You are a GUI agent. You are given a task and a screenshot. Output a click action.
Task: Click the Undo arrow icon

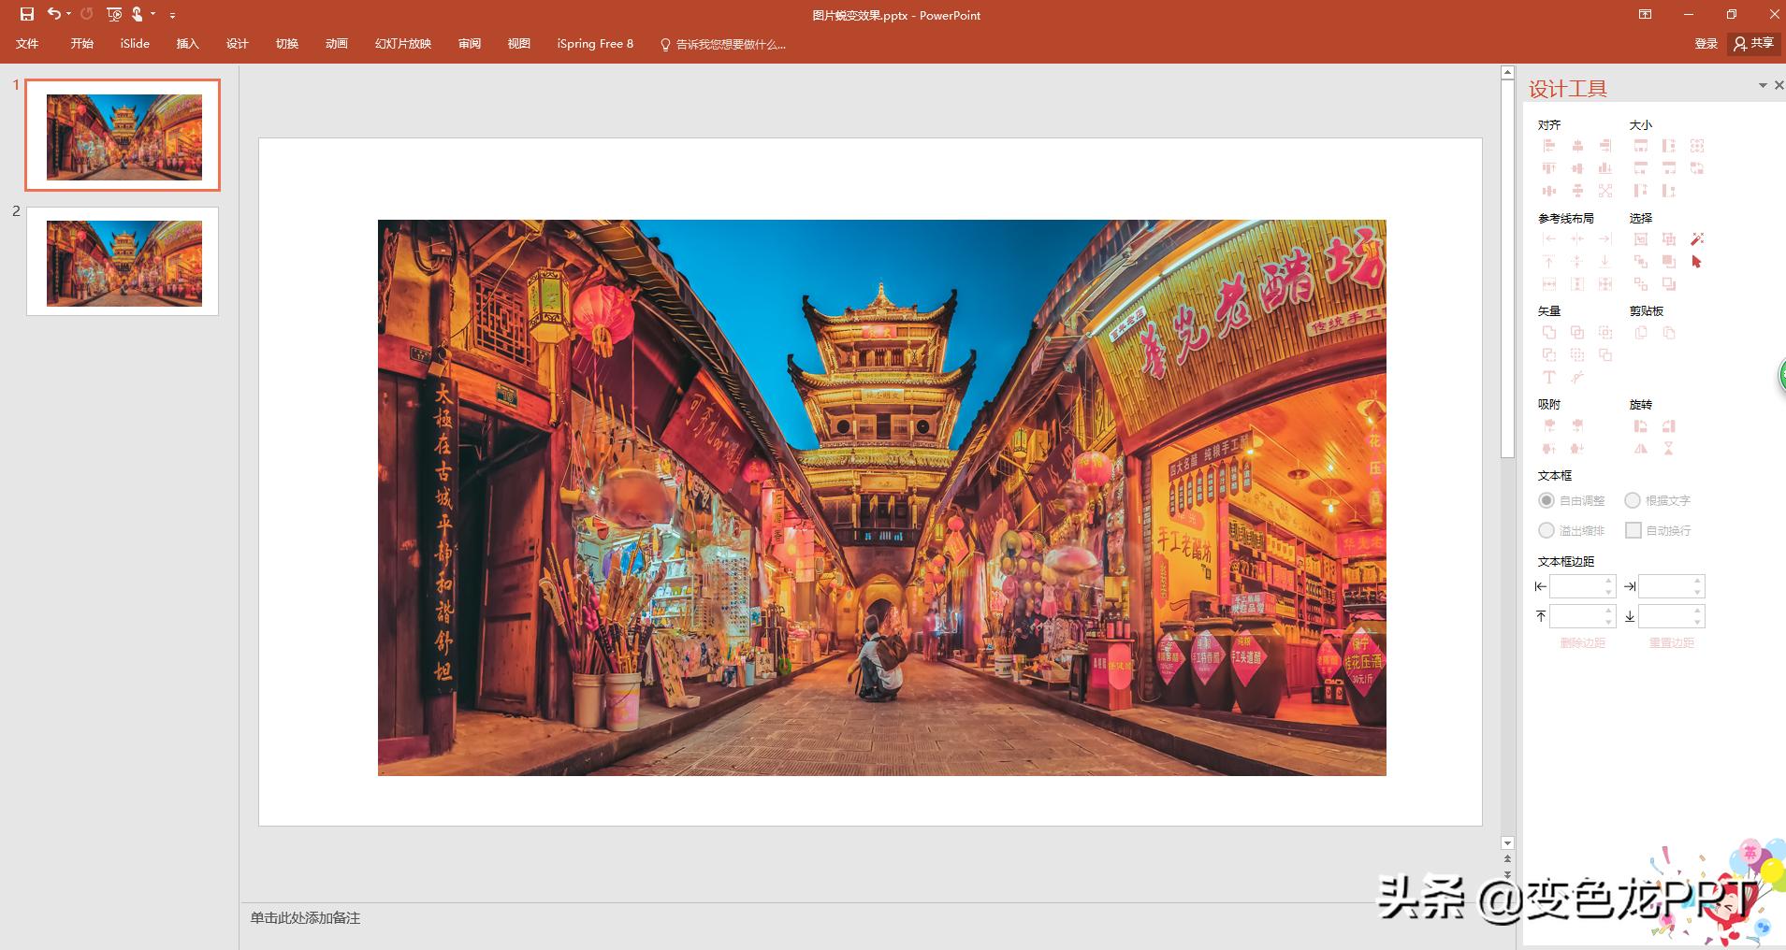(54, 14)
